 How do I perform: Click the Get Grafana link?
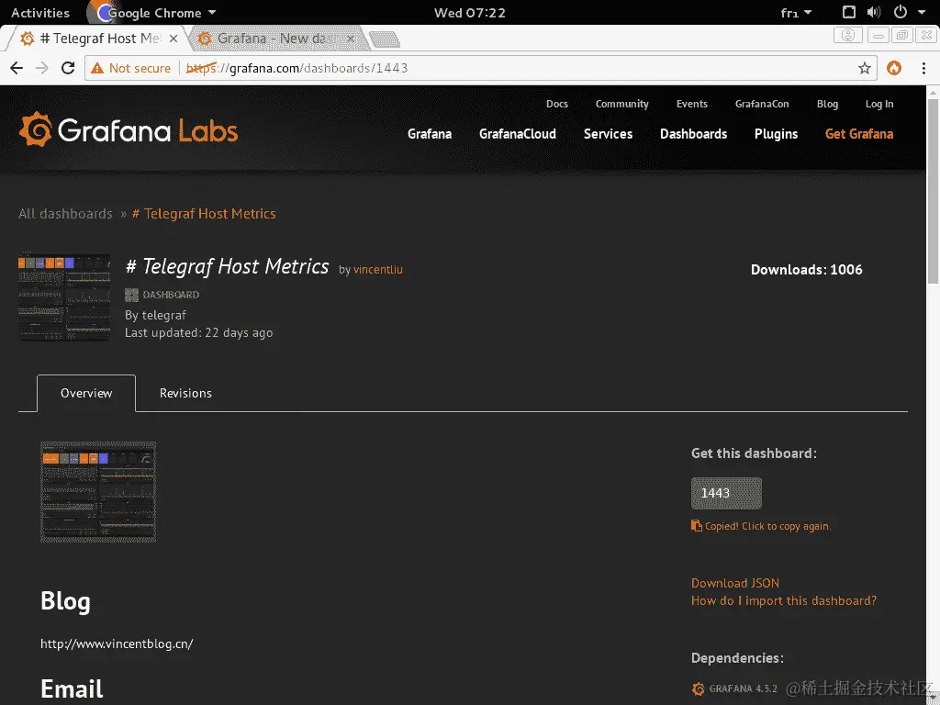click(x=859, y=134)
